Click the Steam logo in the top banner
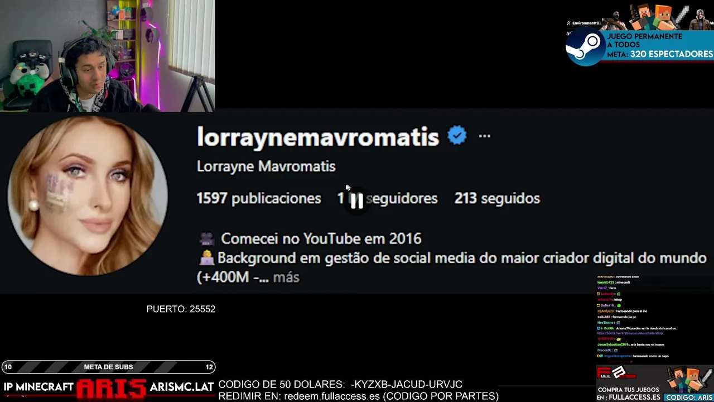This screenshot has height=402, width=714. pyautogui.click(x=585, y=47)
